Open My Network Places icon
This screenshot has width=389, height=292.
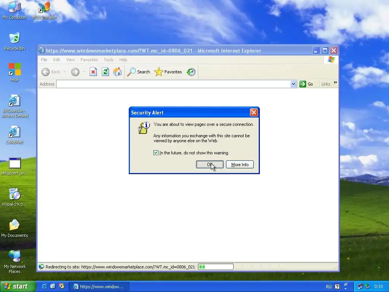pyautogui.click(x=14, y=262)
